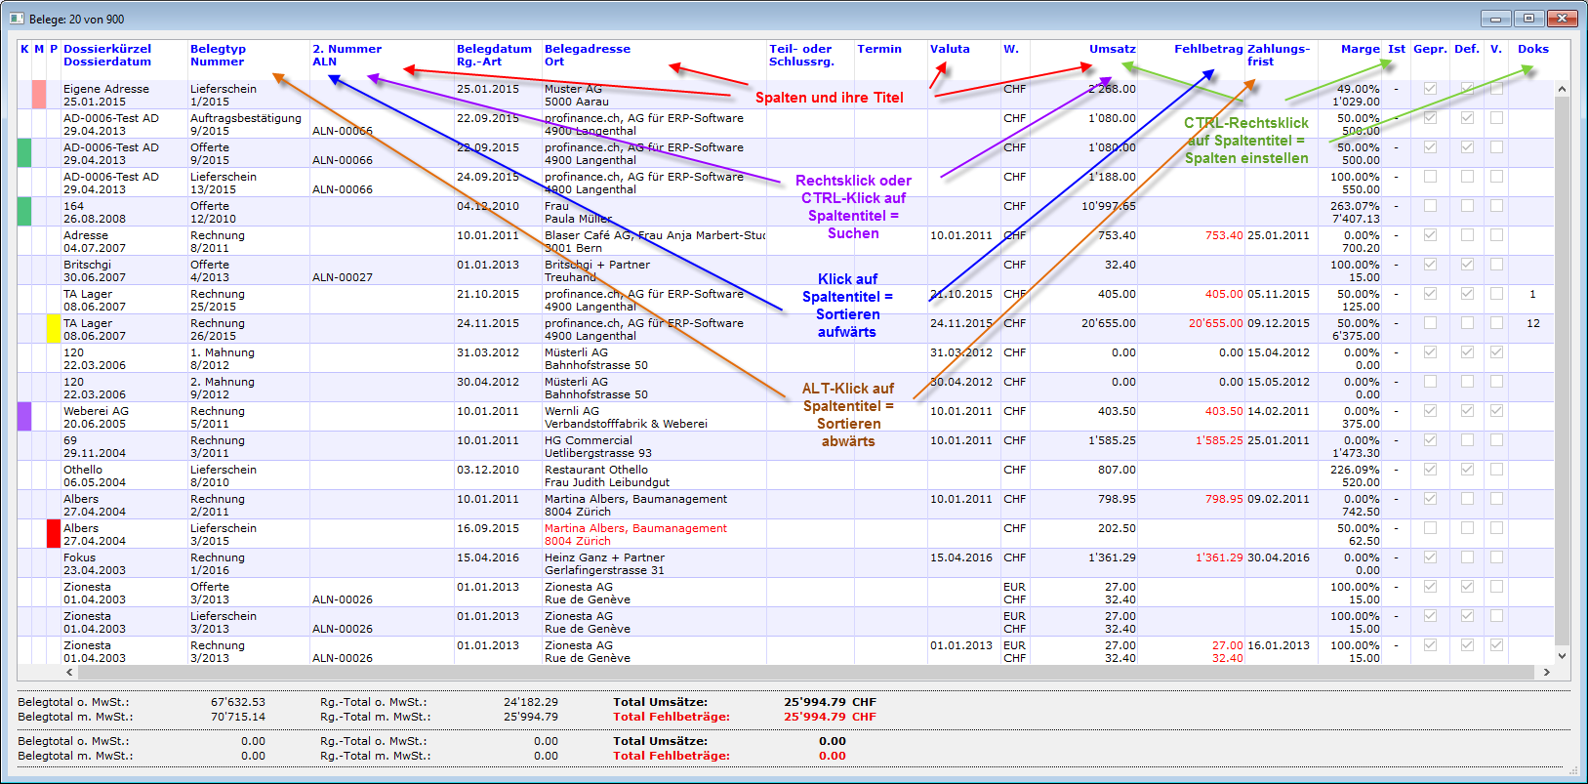Click the vertical scrollbar up arrow

pyautogui.click(x=1562, y=89)
